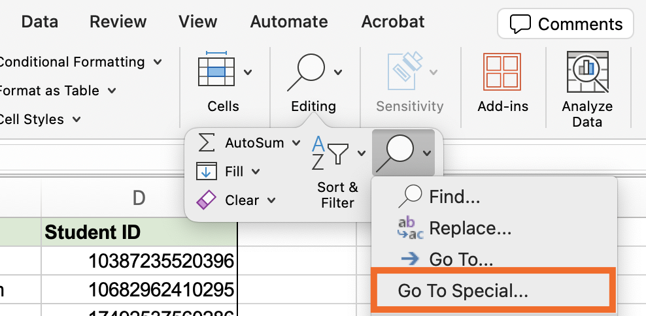Image resolution: width=646 pixels, height=316 pixels.
Task: Expand the AutoSum options arrow
Action: [x=296, y=143]
